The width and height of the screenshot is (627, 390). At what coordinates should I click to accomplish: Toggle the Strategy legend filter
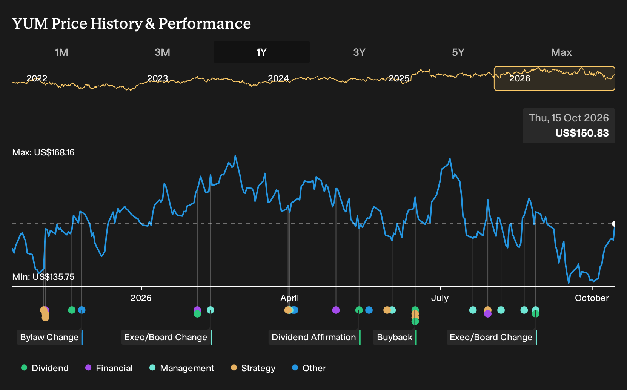click(x=253, y=368)
